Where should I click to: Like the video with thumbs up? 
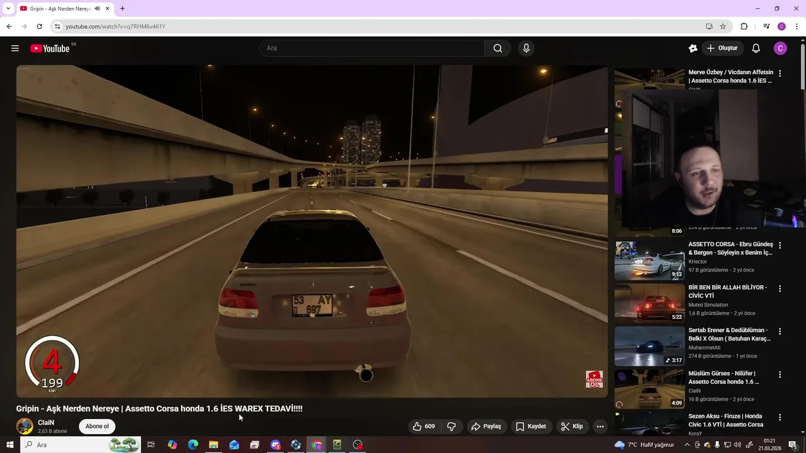pos(417,427)
